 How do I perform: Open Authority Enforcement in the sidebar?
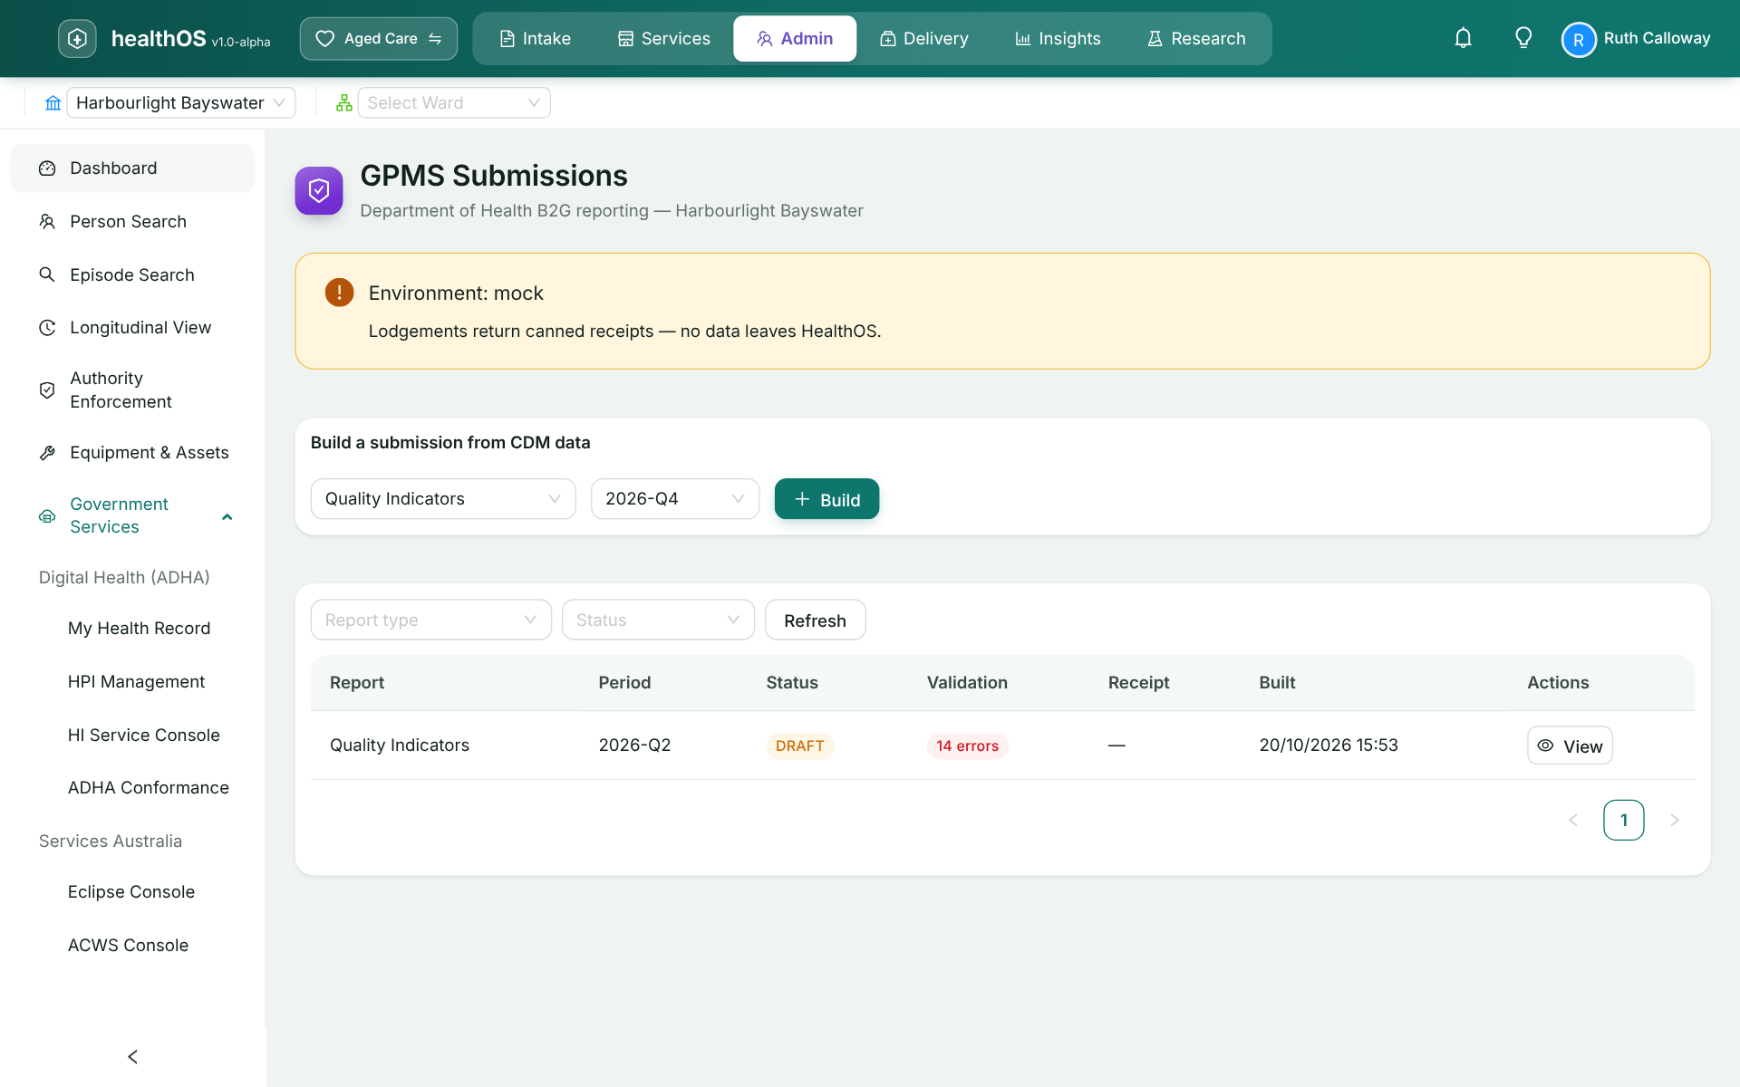click(x=132, y=390)
